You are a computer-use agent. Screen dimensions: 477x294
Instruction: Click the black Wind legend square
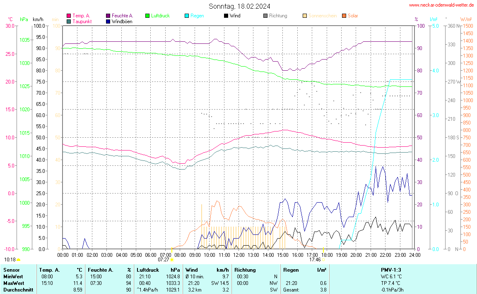click(x=226, y=16)
